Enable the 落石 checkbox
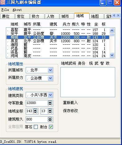The image size is (122, 145). tap(36, 127)
